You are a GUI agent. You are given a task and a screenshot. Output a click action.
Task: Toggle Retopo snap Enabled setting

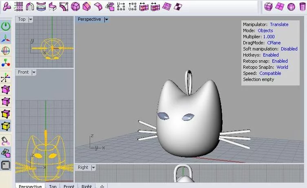tap(280, 61)
